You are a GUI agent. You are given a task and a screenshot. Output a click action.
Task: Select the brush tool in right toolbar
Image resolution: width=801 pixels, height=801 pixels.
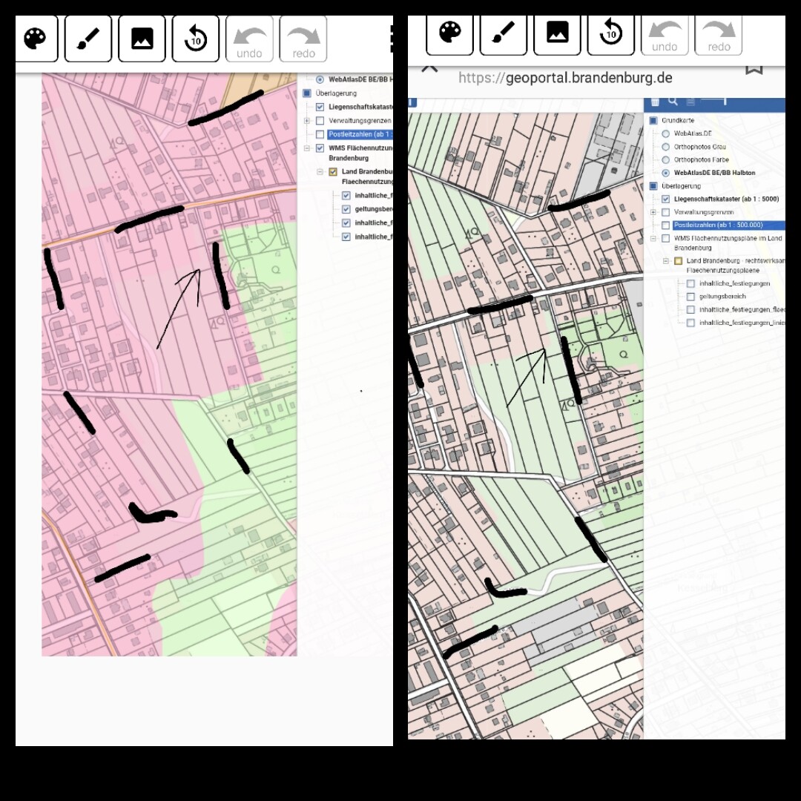504,33
